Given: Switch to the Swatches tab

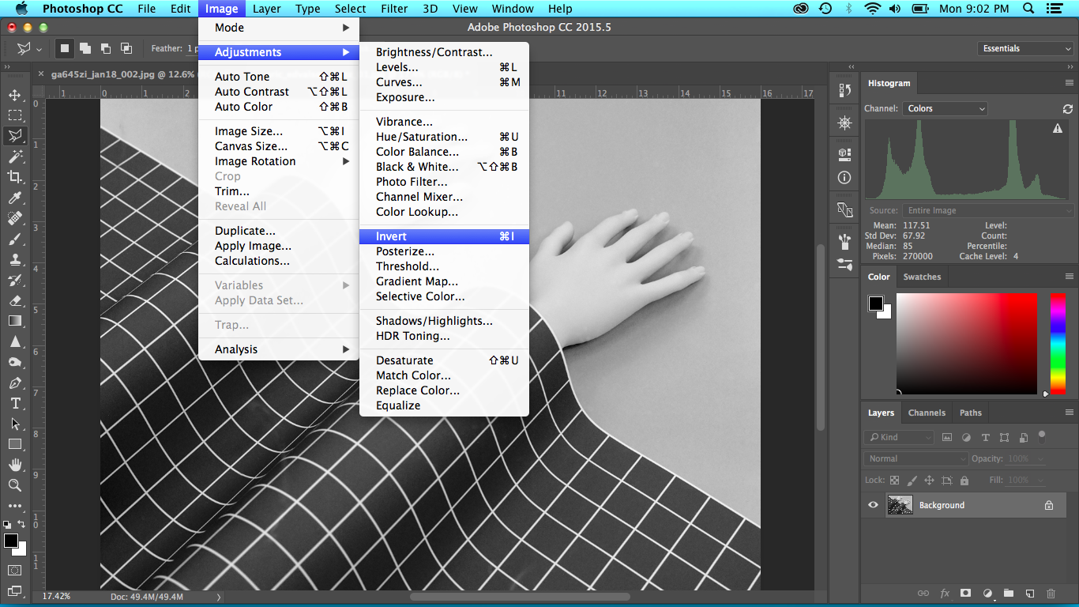Looking at the screenshot, I should point(922,277).
